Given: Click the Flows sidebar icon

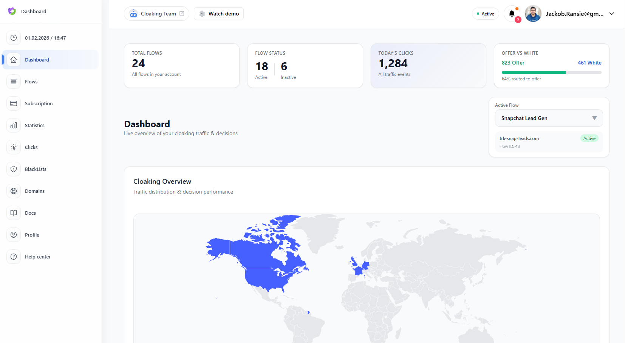Looking at the screenshot, I should [14, 82].
